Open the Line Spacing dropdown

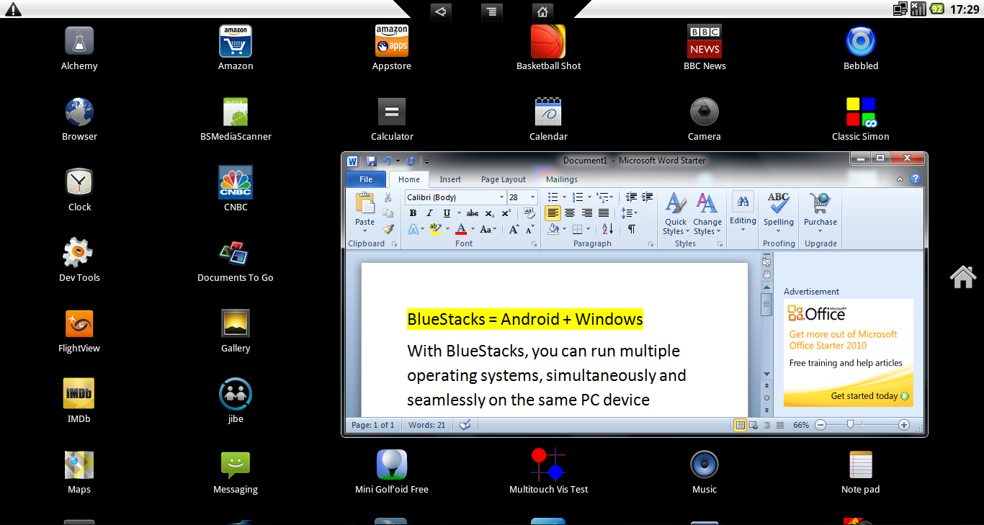pos(630,213)
